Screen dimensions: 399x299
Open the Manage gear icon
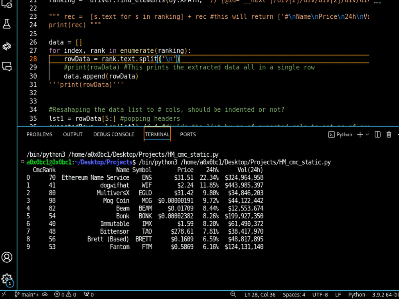7,279
